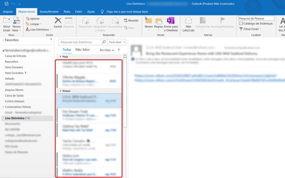Open the Caixa de Saída folder

click(14, 95)
